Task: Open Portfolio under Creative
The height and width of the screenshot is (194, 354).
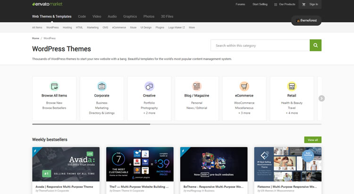Action: tap(149, 103)
